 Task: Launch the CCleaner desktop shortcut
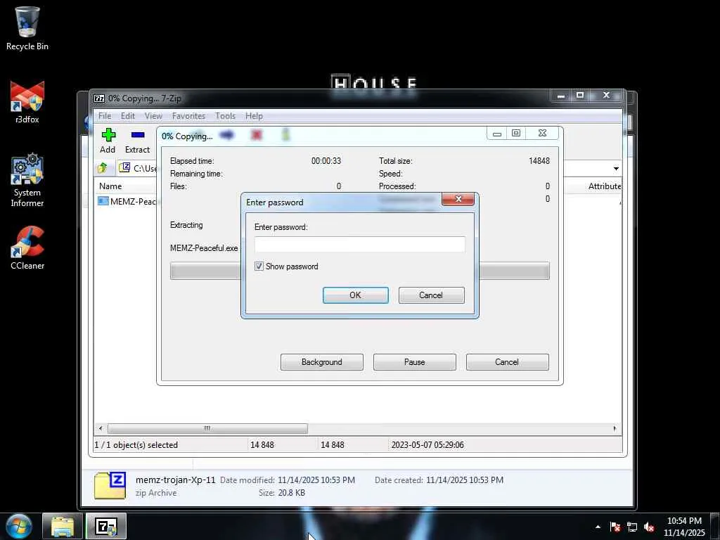pyautogui.click(x=27, y=248)
